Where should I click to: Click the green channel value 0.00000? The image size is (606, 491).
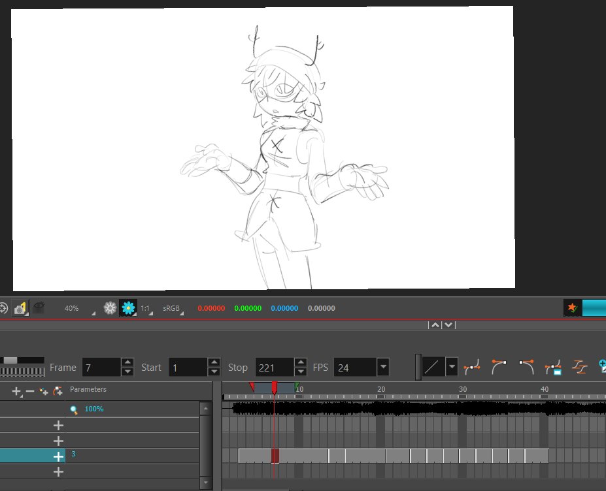(x=248, y=308)
